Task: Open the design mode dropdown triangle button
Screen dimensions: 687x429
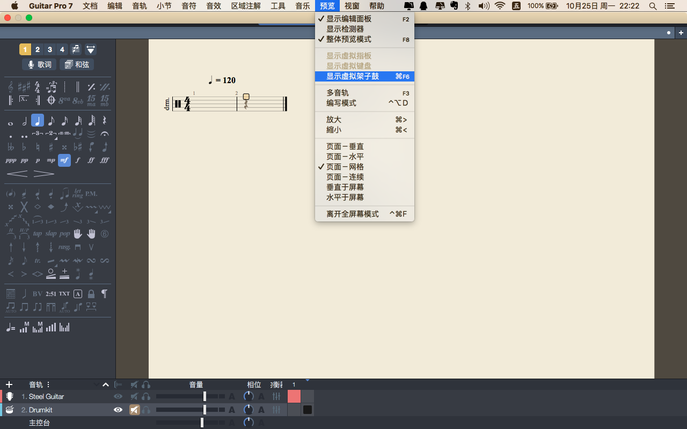Action: (x=91, y=50)
